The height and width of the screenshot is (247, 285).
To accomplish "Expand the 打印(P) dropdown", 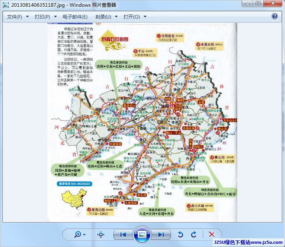I will [45, 17].
